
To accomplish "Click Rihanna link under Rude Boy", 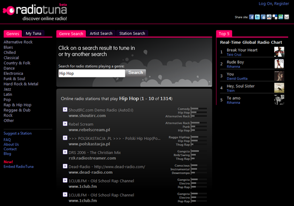I will [x=234, y=66].
